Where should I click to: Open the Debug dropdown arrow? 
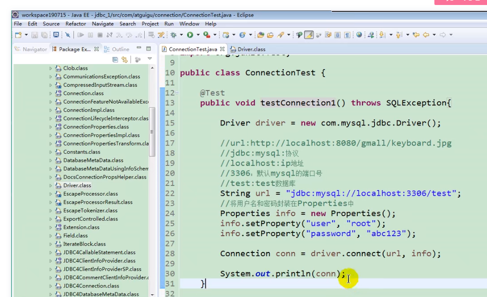click(x=181, y=35)
